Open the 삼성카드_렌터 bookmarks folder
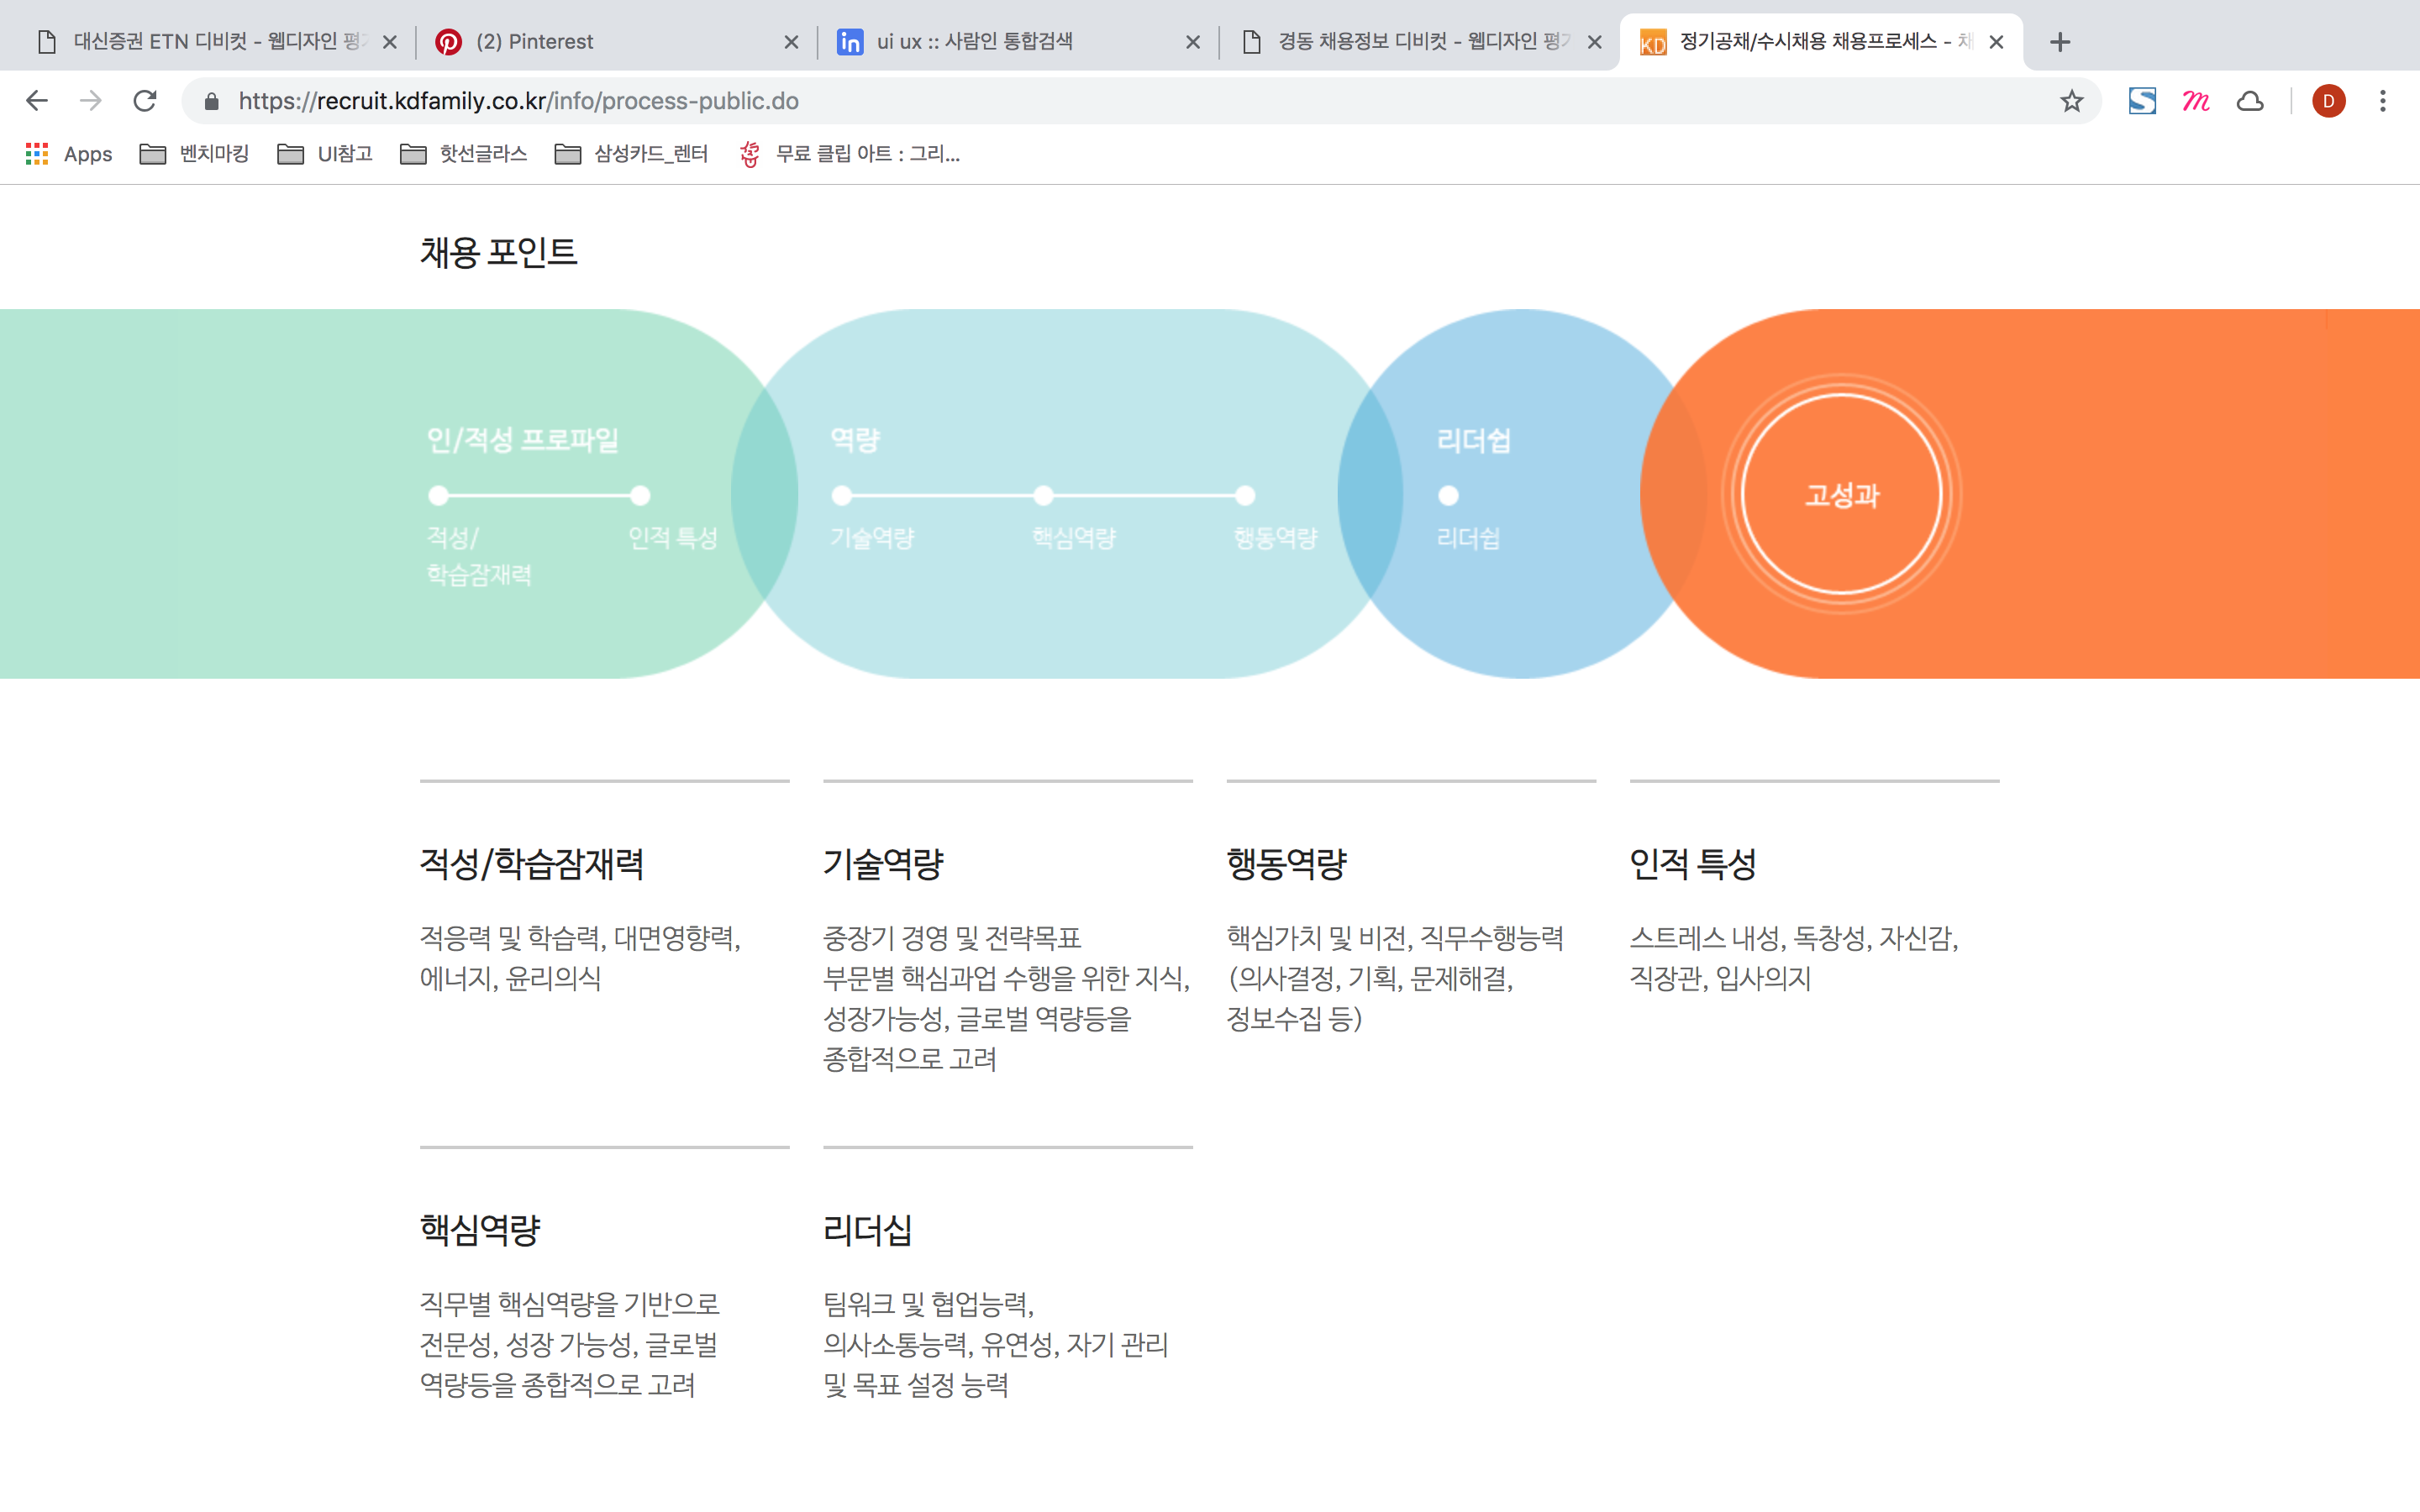 tap(632, 154)
